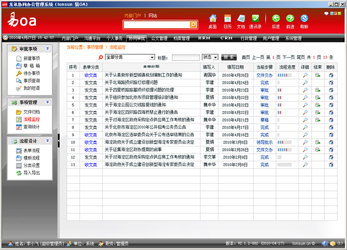The width and height of the screenshot is (347, 250).
Task: Collapse the 事项管理 panel
Action: pos(47,102)
